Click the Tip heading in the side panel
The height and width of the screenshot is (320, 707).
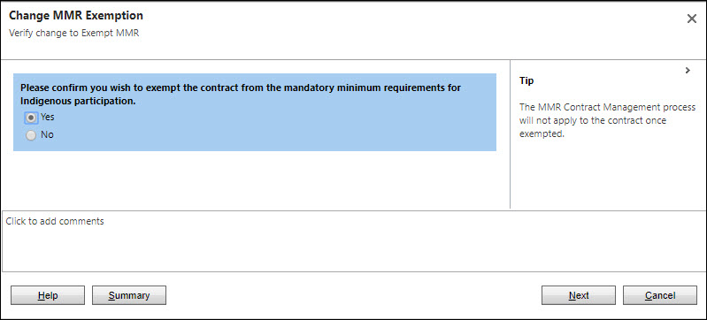[526, 80]
